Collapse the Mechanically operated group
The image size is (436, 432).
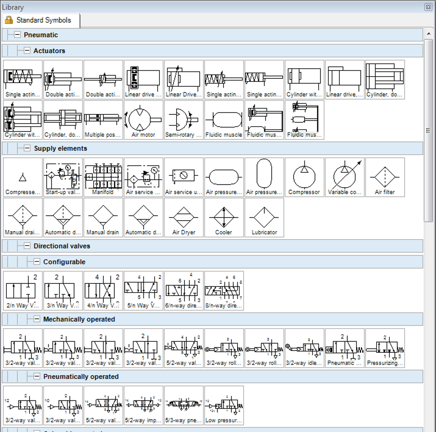click(x=37, y=319)
